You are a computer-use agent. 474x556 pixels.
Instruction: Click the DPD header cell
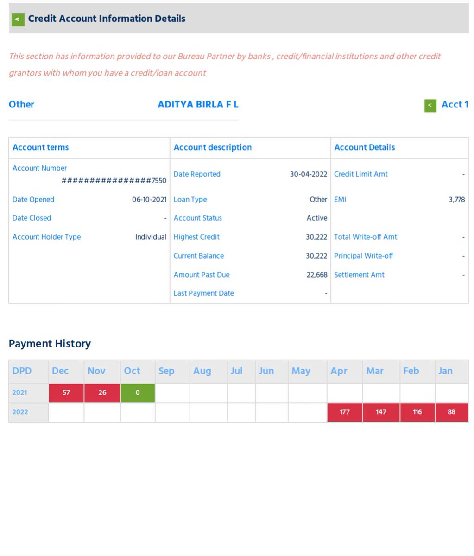tap(28, 371)
